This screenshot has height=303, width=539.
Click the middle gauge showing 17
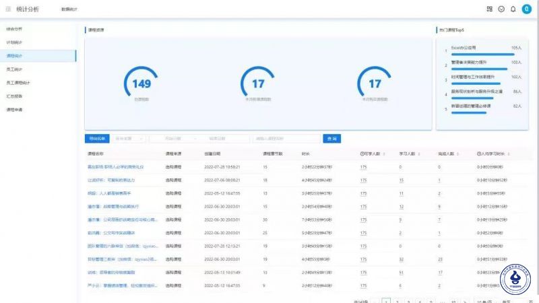[x=258, y=82]
